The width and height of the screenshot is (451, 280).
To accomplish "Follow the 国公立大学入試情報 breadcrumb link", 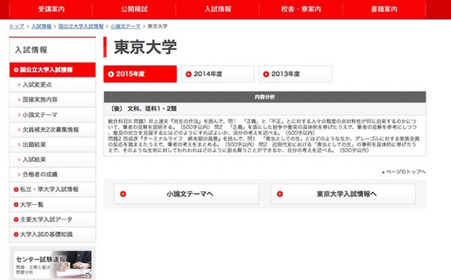I will pos(81,26).
